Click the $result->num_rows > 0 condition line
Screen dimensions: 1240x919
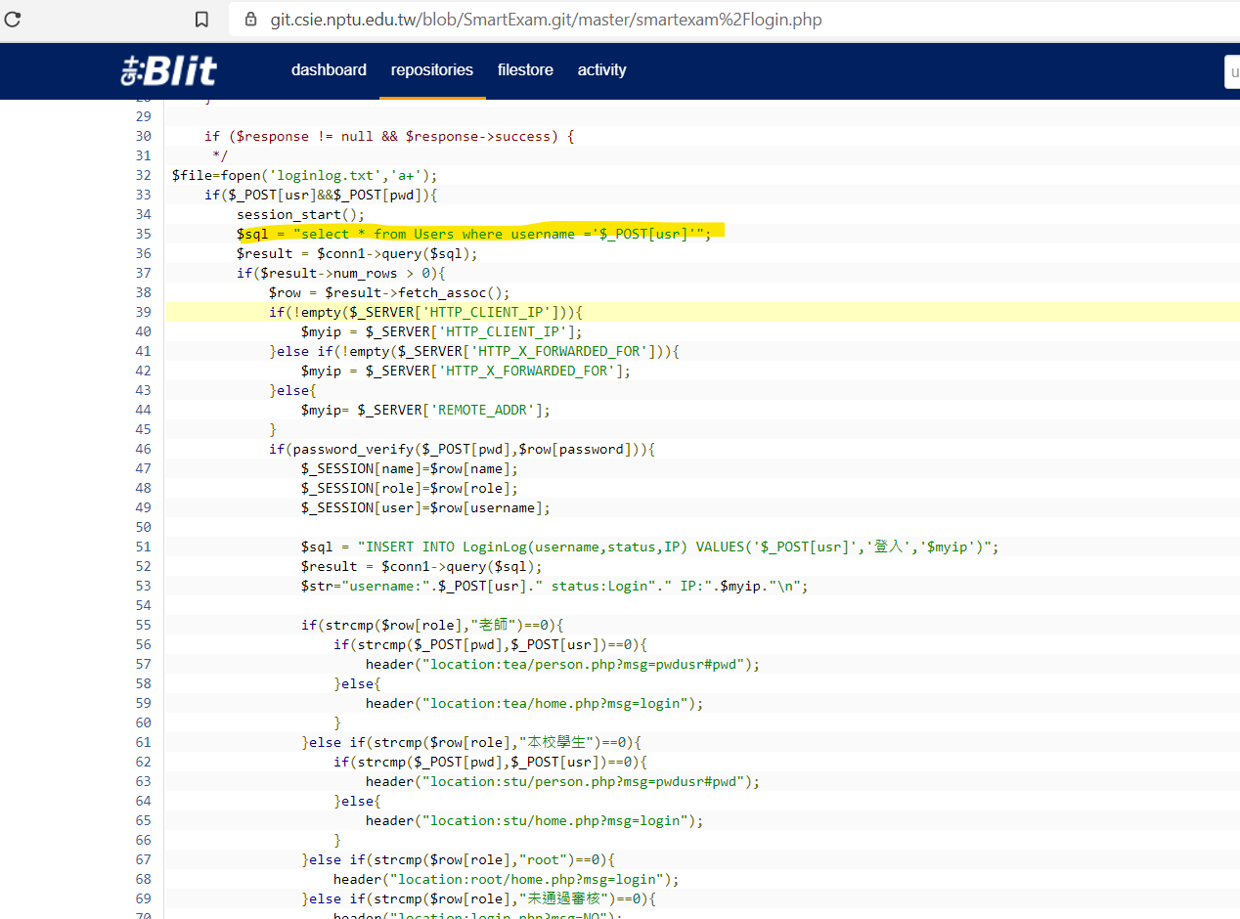tap(340, 273)
